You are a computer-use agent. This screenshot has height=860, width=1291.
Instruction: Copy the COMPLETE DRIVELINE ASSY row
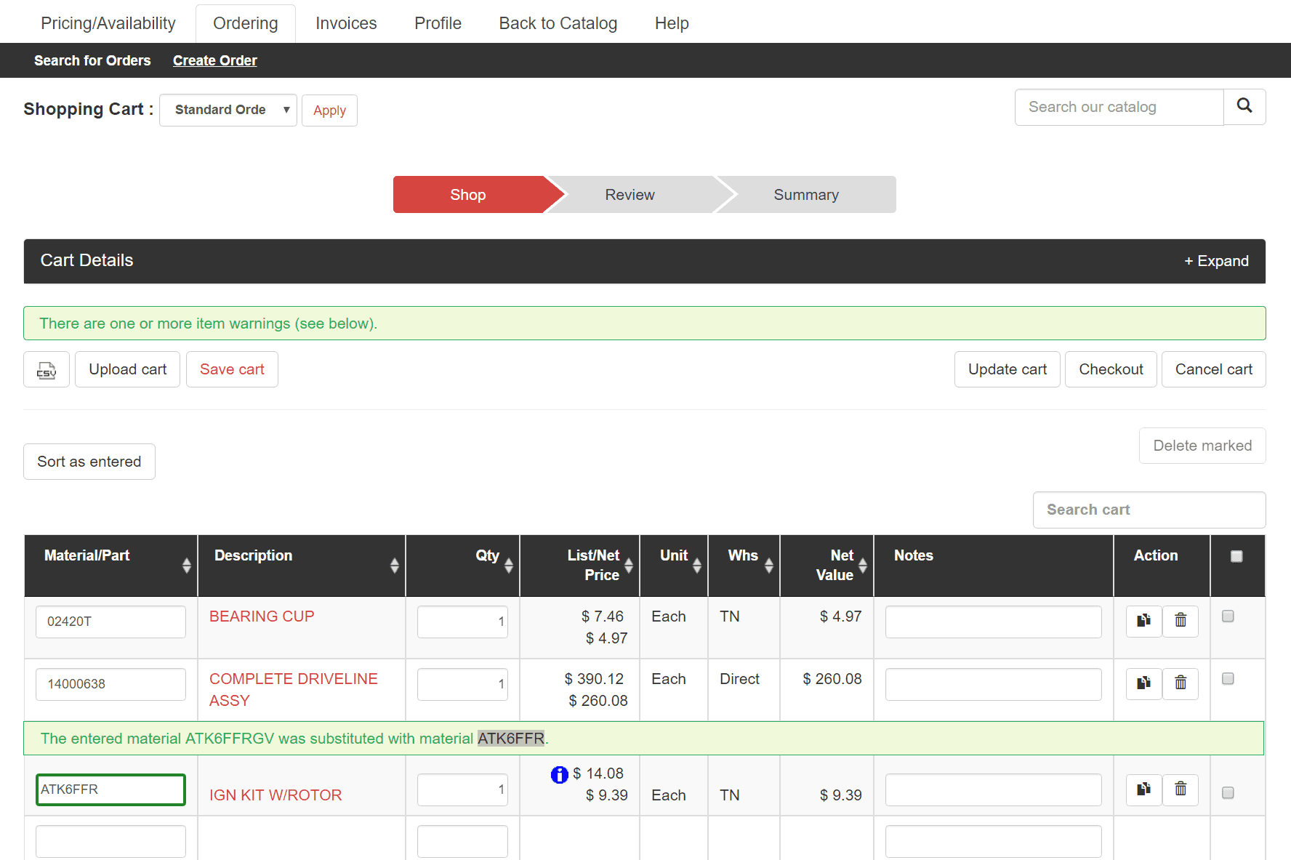[1143, 683]
